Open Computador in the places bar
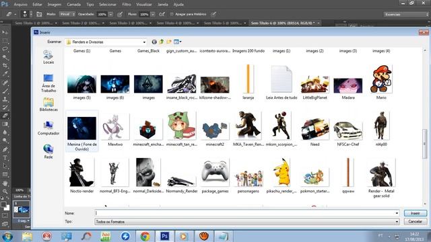The width and height of the screenshot is (431, 242). point(48,128)
